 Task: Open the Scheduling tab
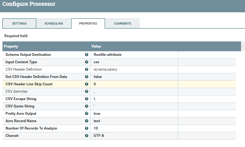pos(54,24)
